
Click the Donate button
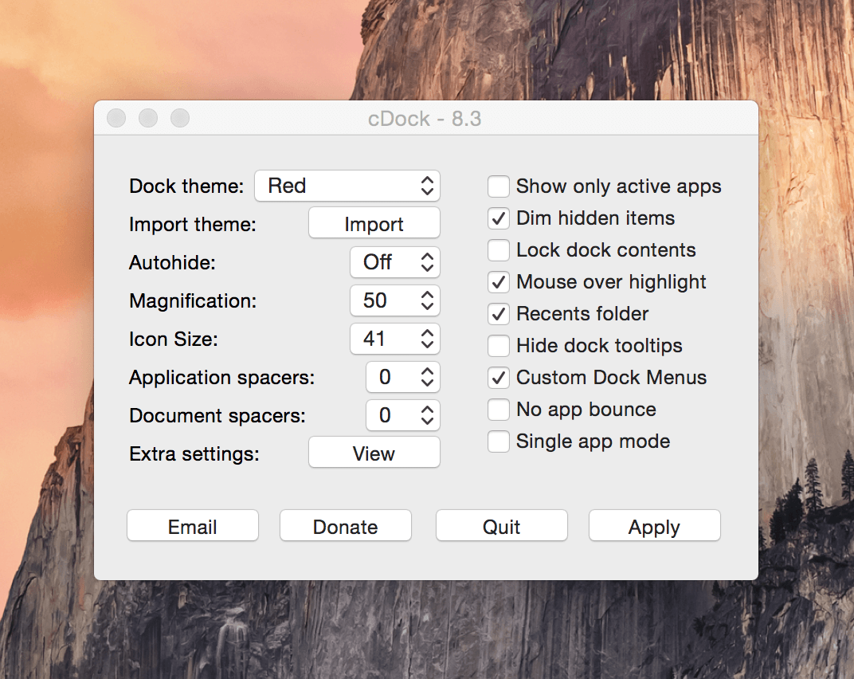tap(345, 527)
